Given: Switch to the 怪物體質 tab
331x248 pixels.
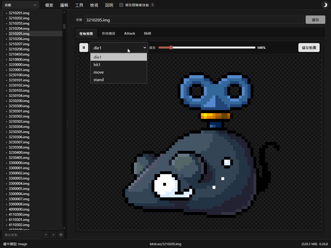Looking at the screenshot, I should (x=109, y=33).
